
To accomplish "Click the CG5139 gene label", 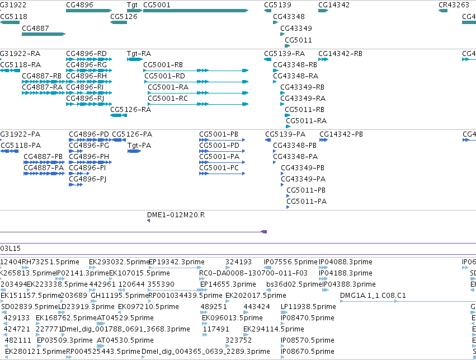I will [x=277, y=5].
